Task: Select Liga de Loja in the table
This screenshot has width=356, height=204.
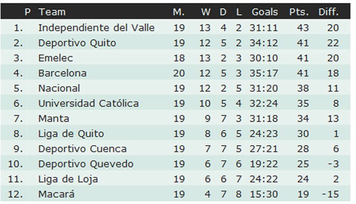Action: click(x=68, y=179)
